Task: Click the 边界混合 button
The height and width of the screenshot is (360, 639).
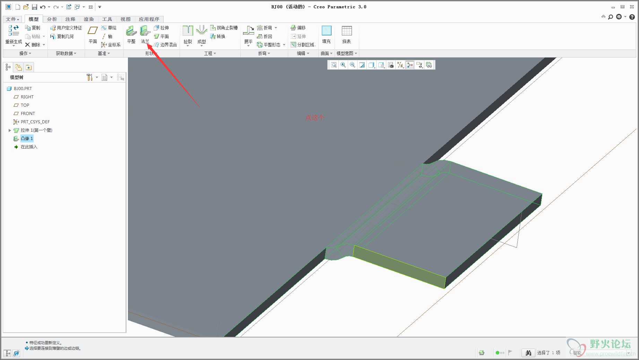Action: [165, 45]
